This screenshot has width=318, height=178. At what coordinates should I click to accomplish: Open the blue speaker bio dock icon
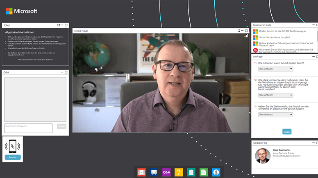(216, 172)
